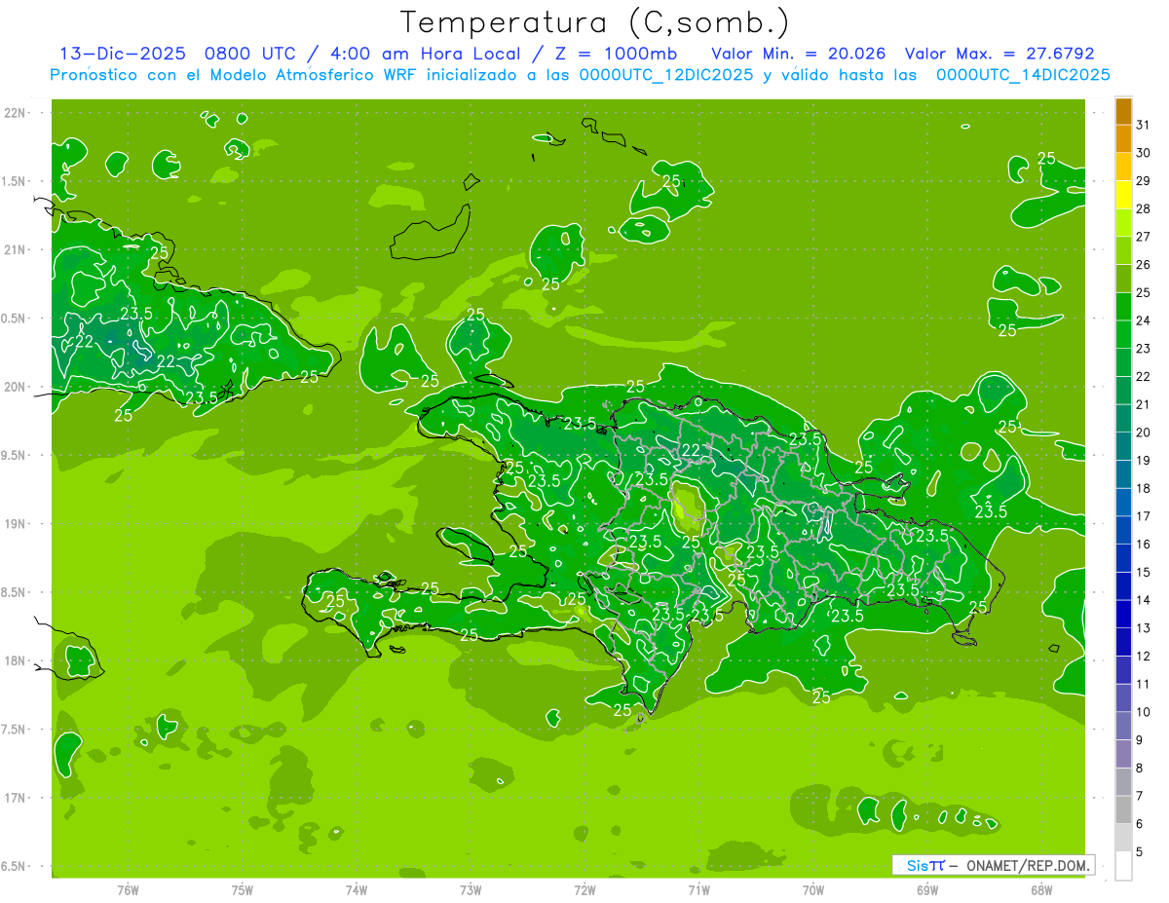Click the color bar value 12
1169x903 pixels.
pos(1143,656)
